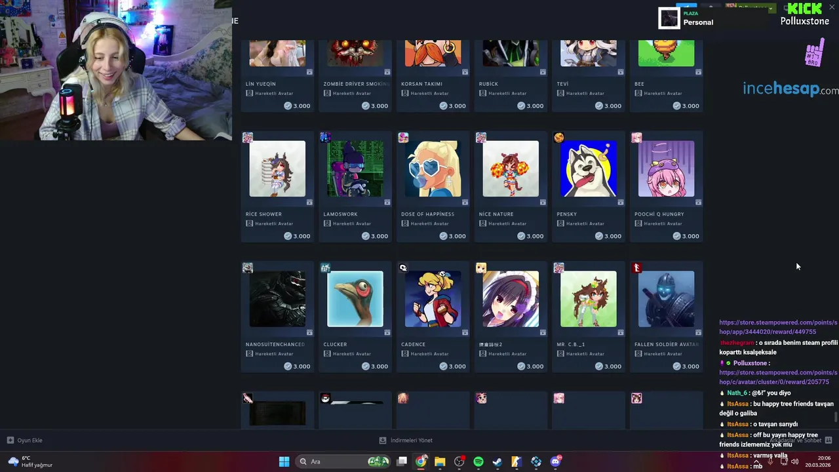Click the ZOMBİE DRİVER SMOKİN avatar name
The image size is (839, 472).
coord(357,84)
